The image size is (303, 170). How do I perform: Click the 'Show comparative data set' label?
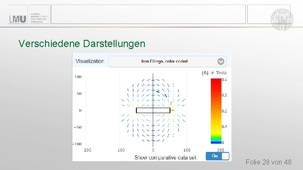(x=166, y=157)
